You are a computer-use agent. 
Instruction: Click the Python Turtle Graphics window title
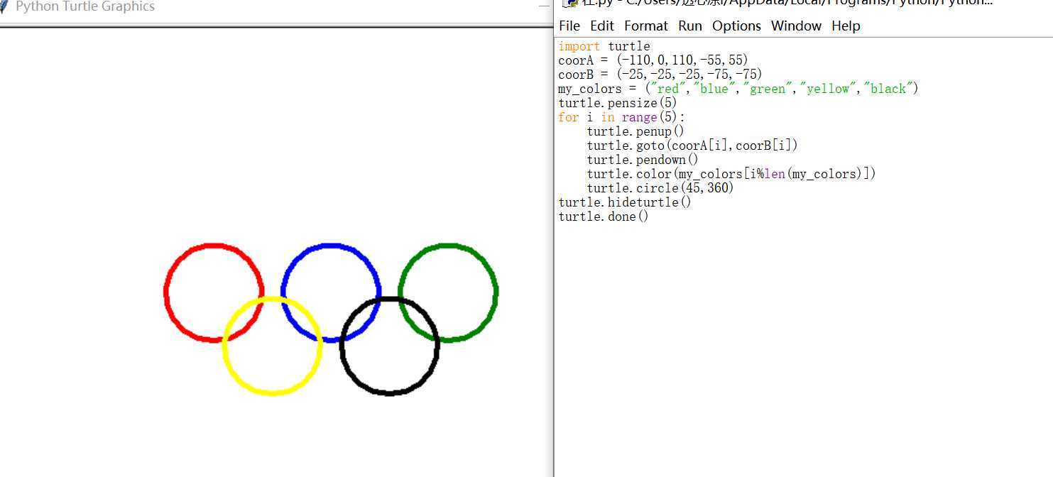coord(84,6)
